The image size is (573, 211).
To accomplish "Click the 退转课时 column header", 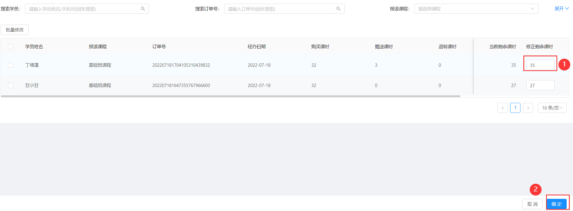I will coord(448,46).
